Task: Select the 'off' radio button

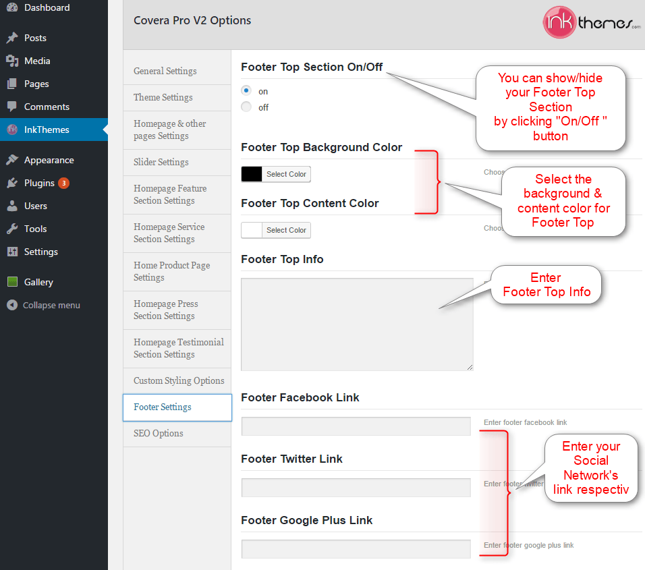Action: coord(246,107)
